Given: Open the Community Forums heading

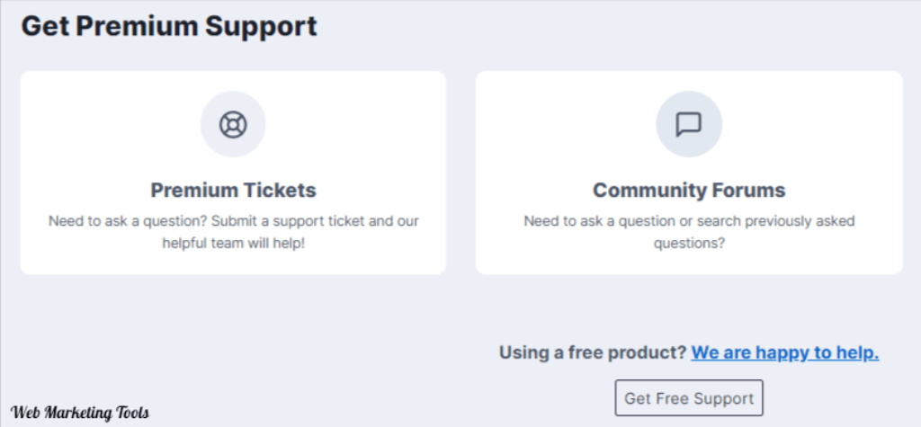Looking at the screenshot, I should [688, 191].
